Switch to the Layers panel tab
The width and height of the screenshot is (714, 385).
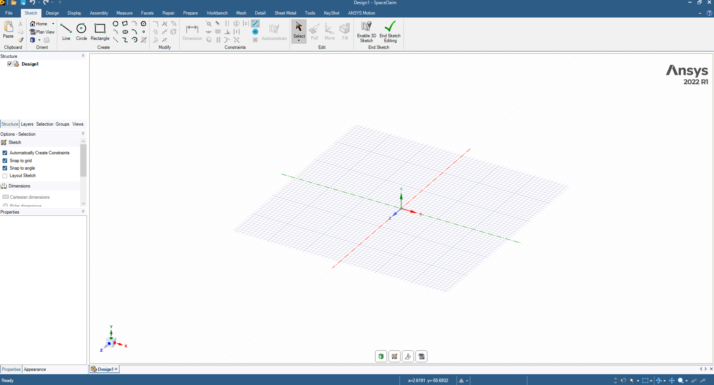tap(27, 124)
